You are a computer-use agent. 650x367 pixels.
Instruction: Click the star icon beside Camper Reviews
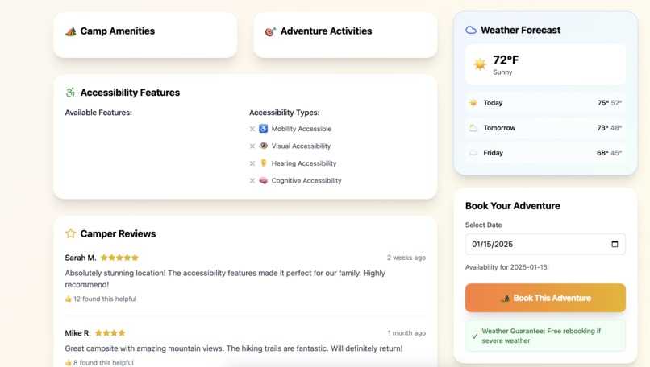point(70,233)
